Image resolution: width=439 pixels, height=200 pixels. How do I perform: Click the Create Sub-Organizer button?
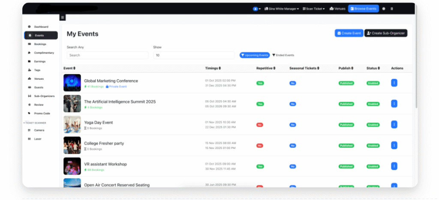tap(385, 33)
